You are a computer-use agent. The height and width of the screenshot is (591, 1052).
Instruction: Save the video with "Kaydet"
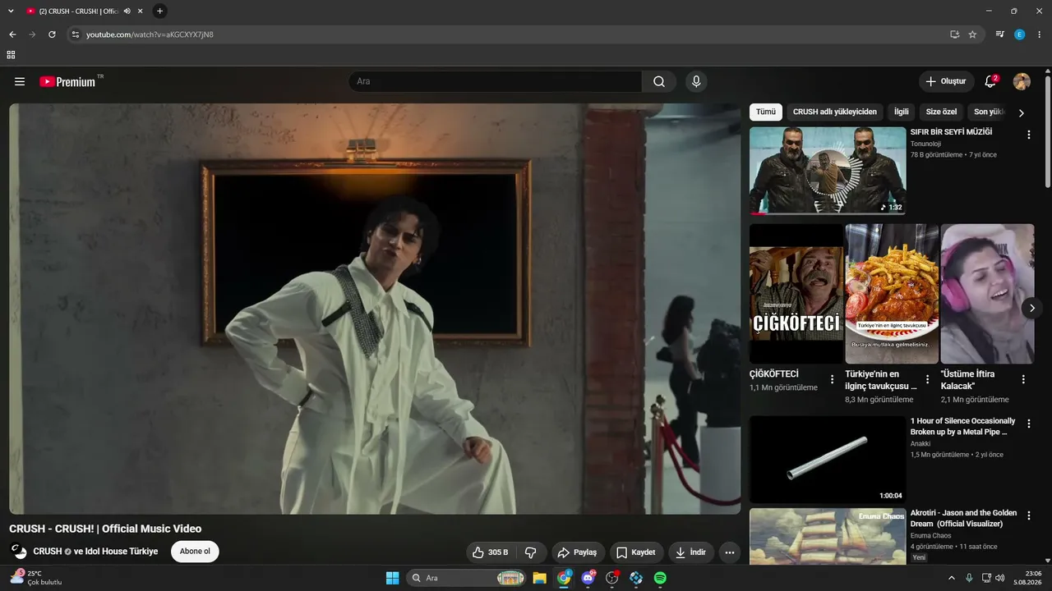pos(637,552)
